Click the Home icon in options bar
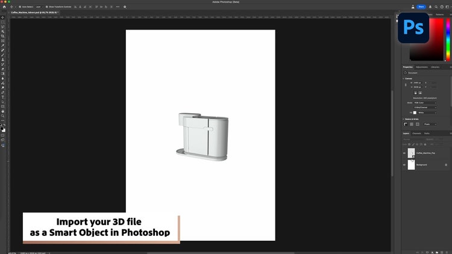Viewport: 452px width, 254px height. [4, 7]
